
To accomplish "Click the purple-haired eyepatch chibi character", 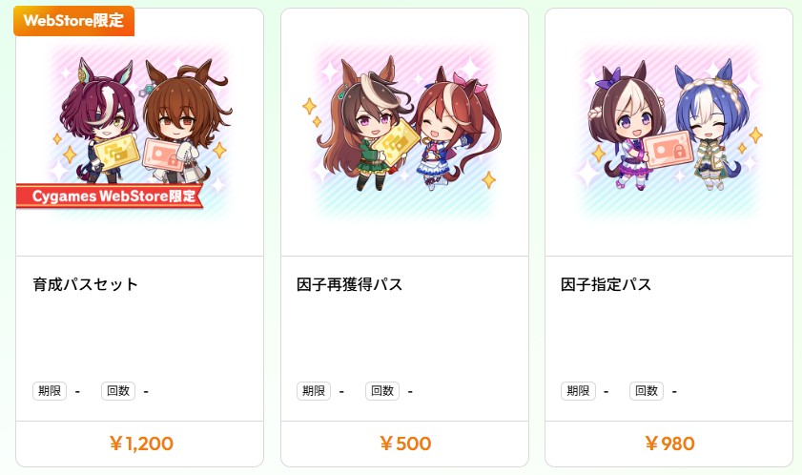I will [100, 123].
